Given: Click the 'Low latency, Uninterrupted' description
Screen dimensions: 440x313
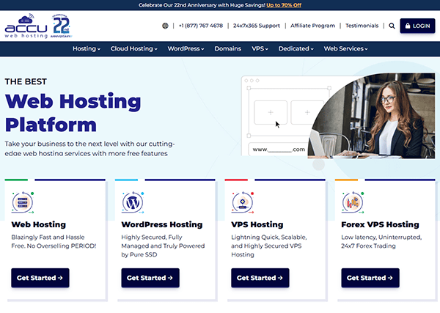Looking at the screenshot, I should tap(381, 241).
